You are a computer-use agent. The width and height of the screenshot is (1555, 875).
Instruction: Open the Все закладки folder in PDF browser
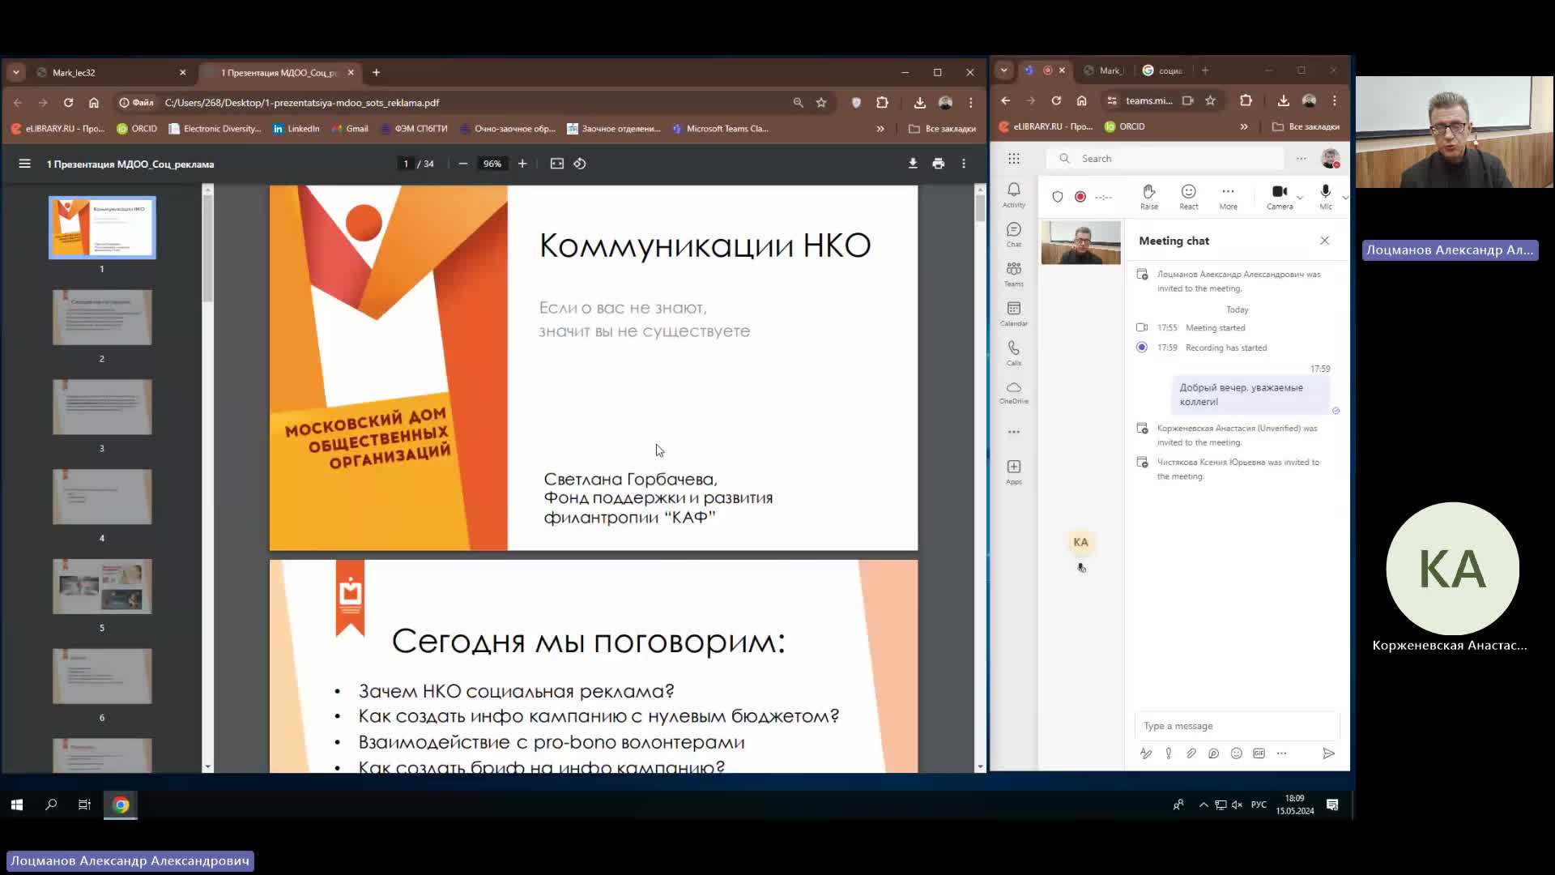click(942, 129)
